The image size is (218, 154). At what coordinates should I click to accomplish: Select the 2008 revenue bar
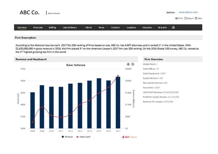[x=33, y=110]
